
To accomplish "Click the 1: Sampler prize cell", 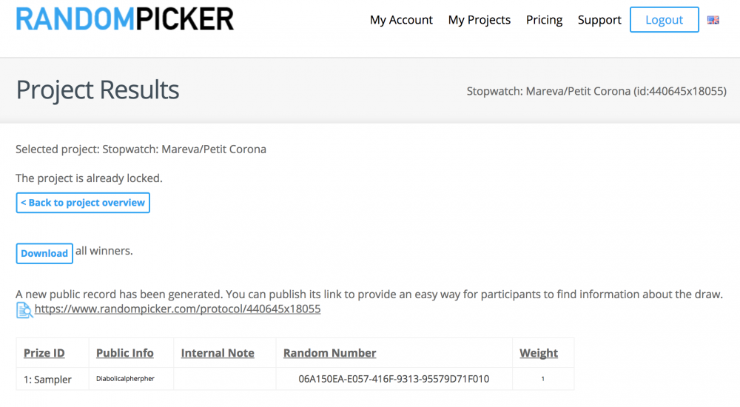I will coord(47,380).
